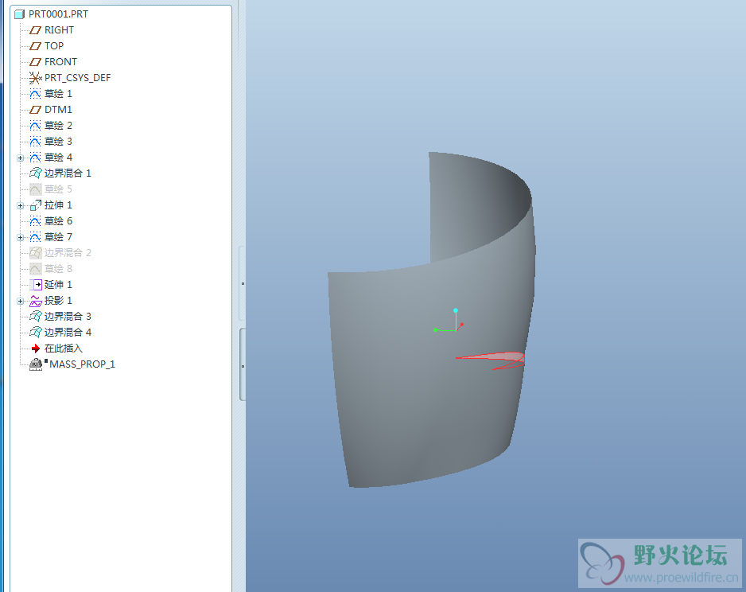Select the 草绘 6 text label
The width and height of the screenshot is (746, 592).
[58, 221]
